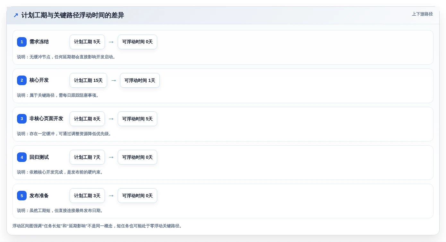Click the note 虽然工期短，但直接连接最终发布日期

(60, 211)
